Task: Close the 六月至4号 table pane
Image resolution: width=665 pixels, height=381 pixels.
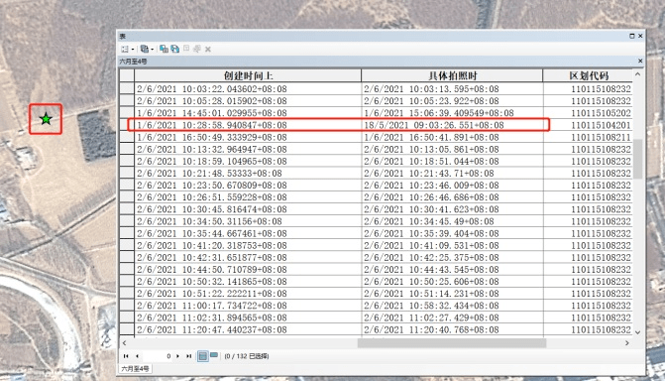Action: 640,62
